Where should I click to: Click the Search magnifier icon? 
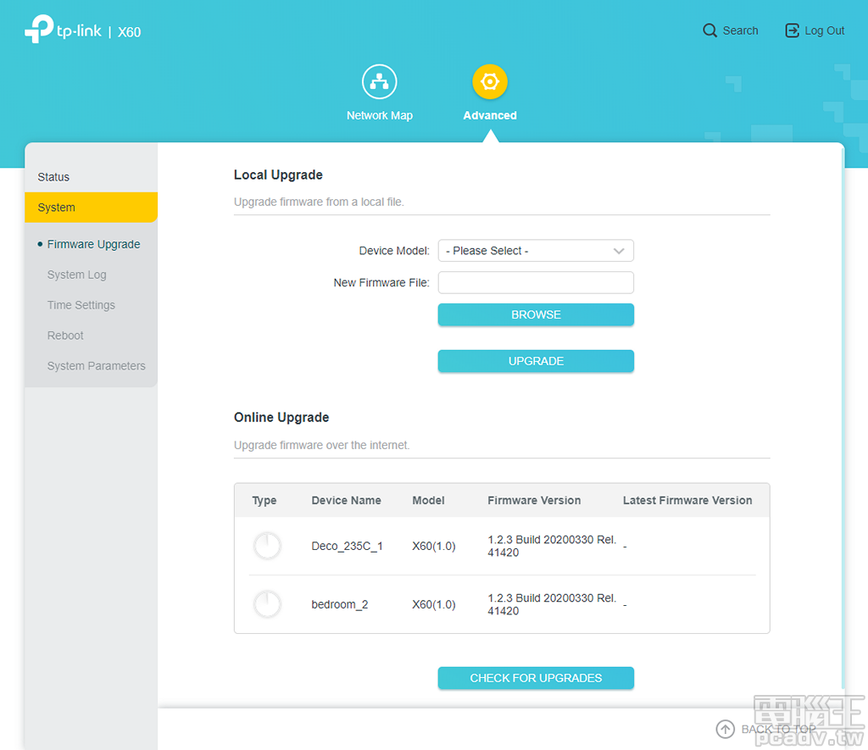(x=710, y=31)
